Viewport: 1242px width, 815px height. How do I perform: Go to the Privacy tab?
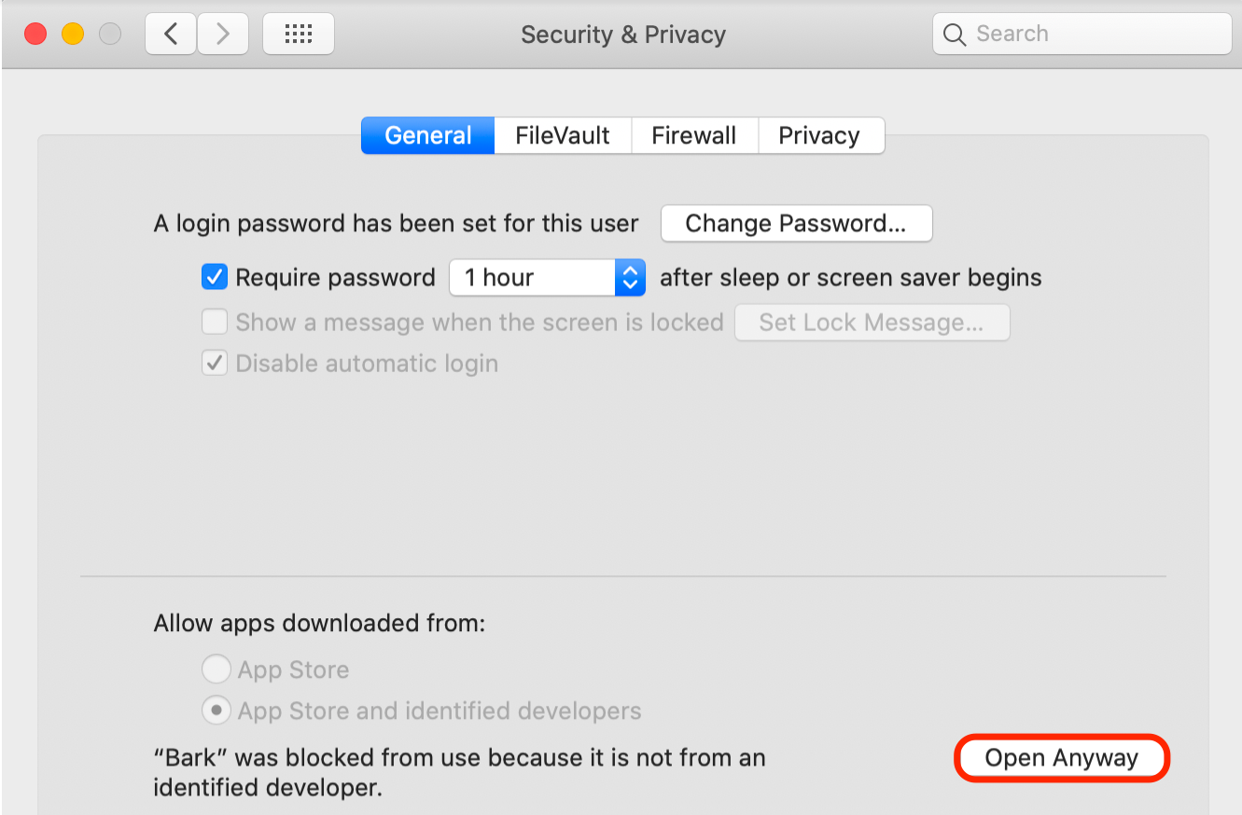pyautogui.click(x=819, y=135)
